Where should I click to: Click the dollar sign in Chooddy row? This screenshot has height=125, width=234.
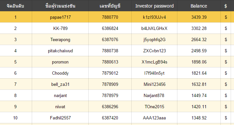tap(226, 73)
